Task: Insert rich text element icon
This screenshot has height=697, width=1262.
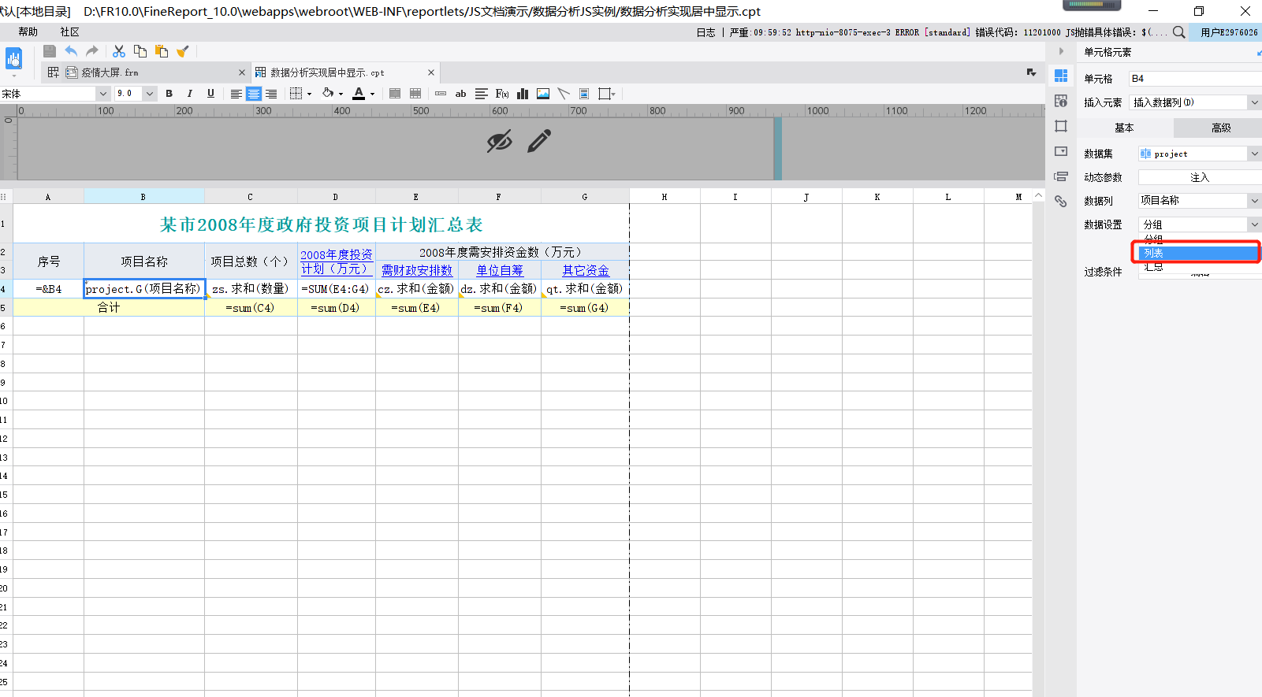Action: [x=482, y=94]
